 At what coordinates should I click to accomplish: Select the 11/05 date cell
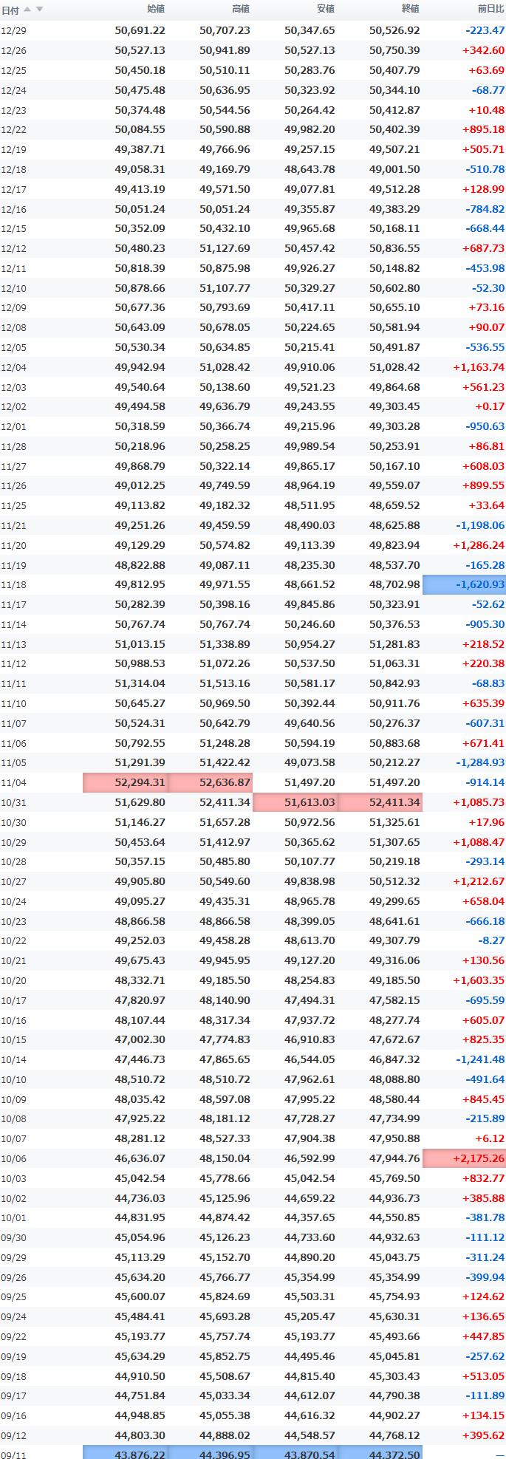(x=13, y=763)
